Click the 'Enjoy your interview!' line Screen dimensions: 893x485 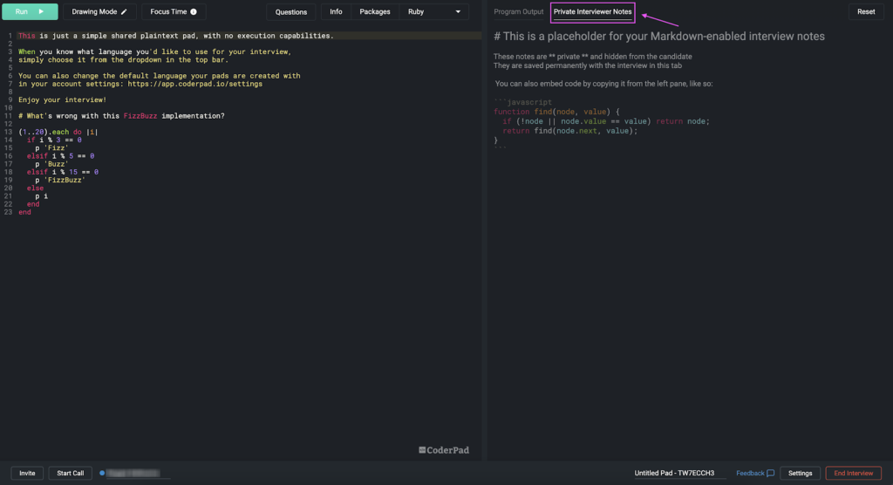point(62,99)
